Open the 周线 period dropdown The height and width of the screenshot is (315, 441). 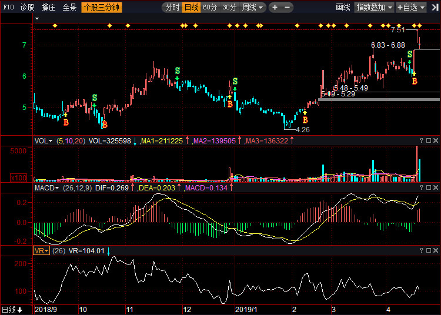[252, 7]
